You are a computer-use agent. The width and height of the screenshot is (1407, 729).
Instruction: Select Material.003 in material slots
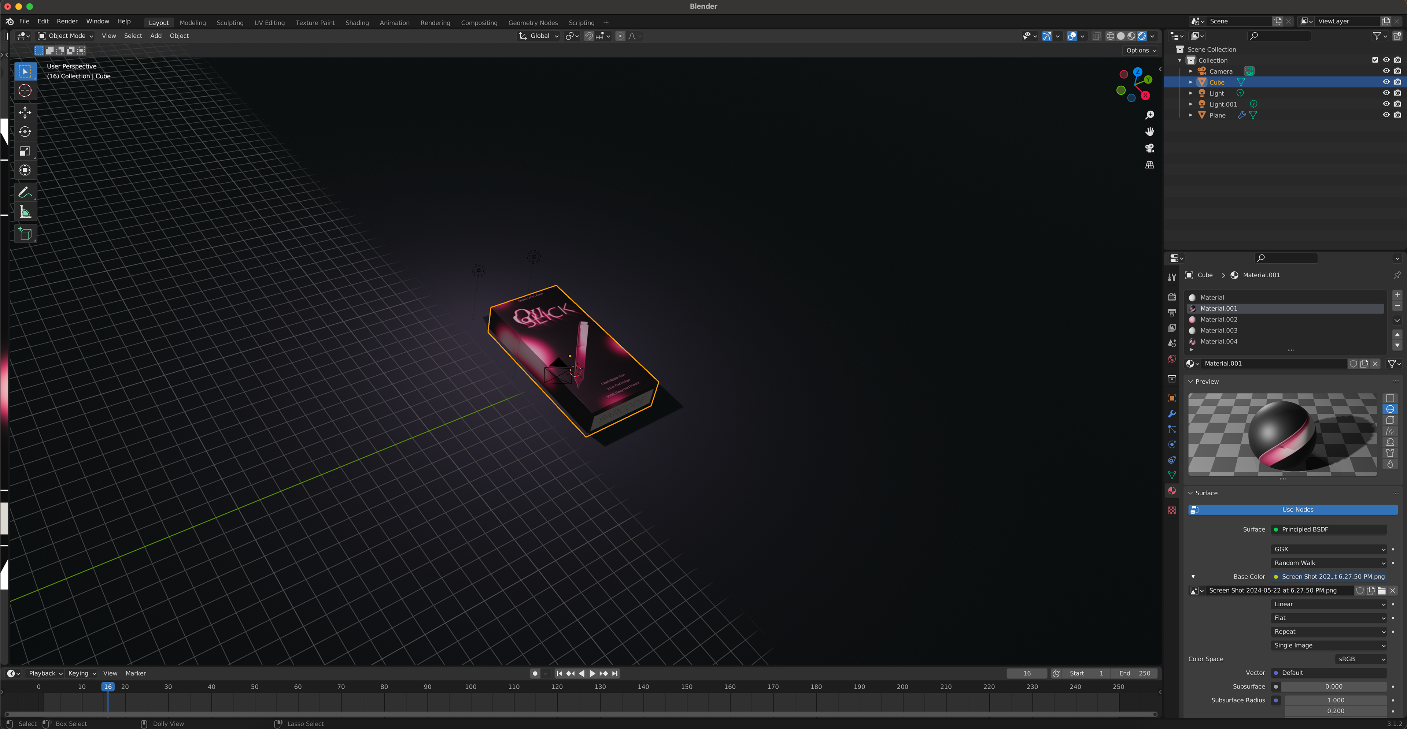(1219, 331)
